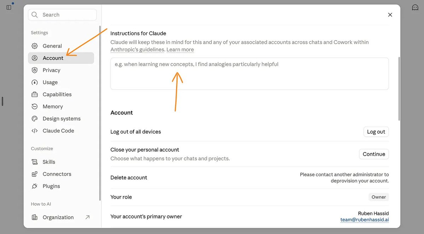Focus the Instructions for Claude text box
This screenshot has width=424, height=234.
tap(250, 74)
